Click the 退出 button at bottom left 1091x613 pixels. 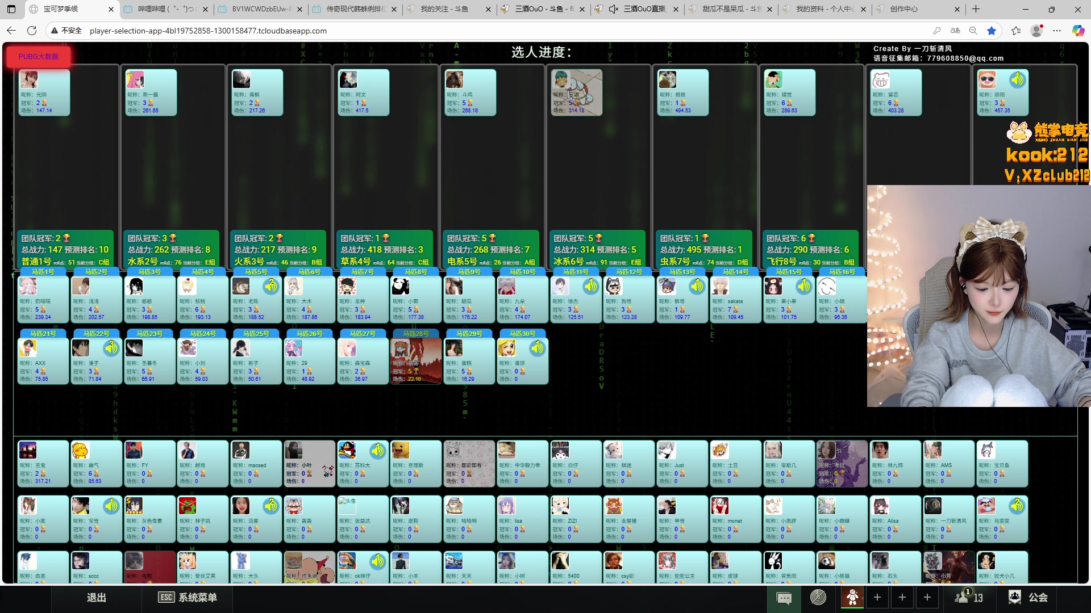(96, 598)
